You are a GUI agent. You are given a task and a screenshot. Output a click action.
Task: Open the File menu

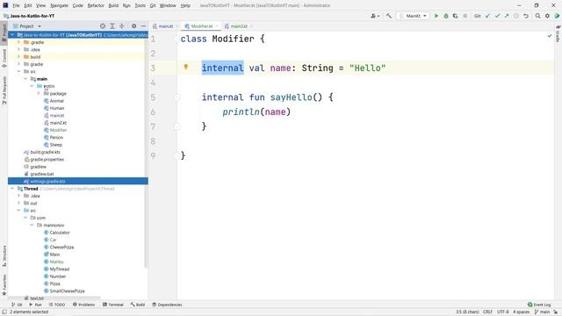(16, 5)
